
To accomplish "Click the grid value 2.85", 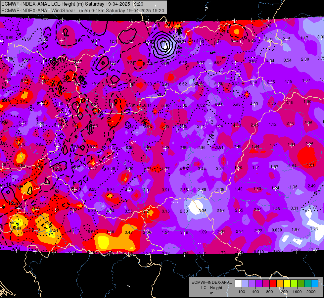I will [x=271, y=82].
